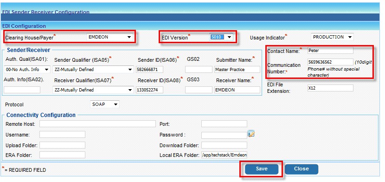Click the Save button
Image resolution: width=385 pixels, height=182 pixels.
[262, 169]
